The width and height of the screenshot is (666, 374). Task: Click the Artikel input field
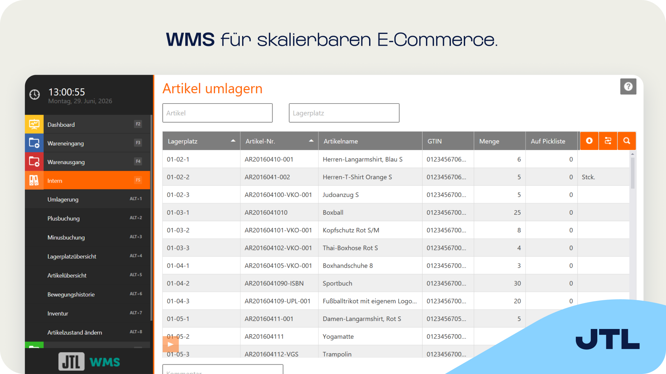(x=217, y=113)
